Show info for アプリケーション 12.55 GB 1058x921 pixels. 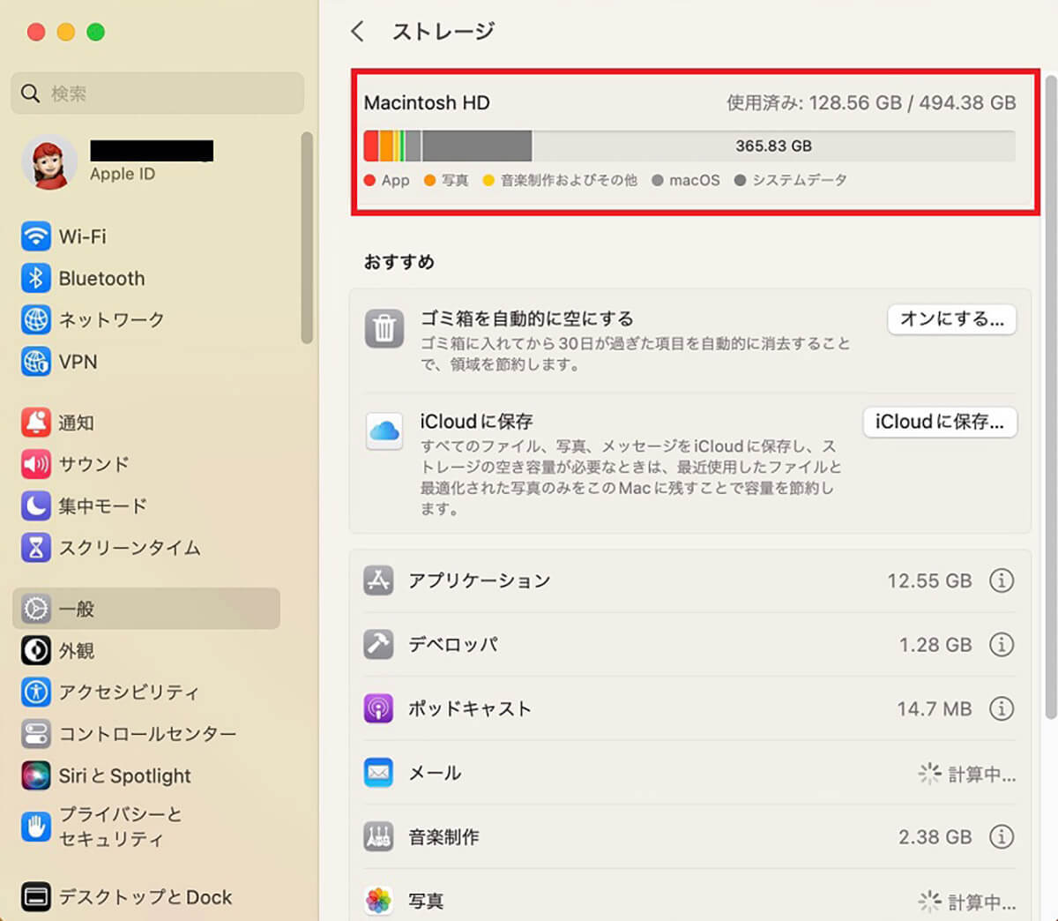1002,580
